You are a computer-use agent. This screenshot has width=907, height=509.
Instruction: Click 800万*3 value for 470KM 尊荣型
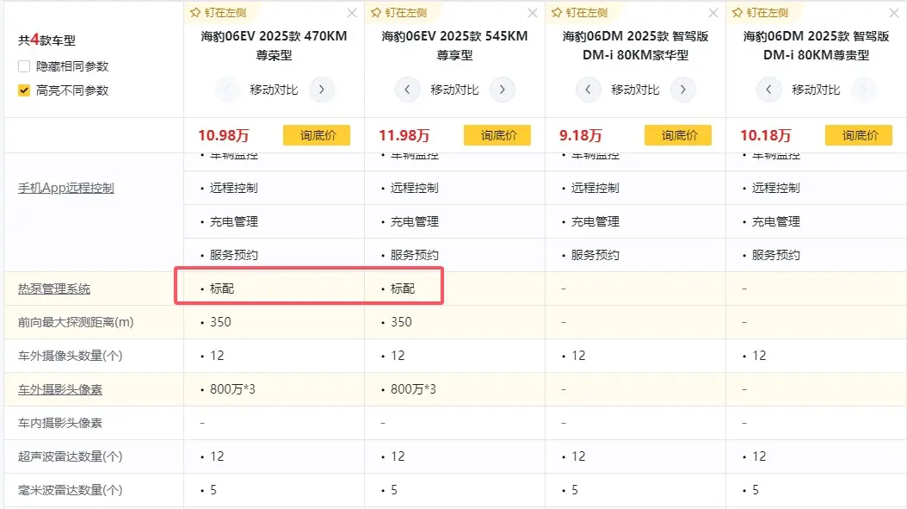click(x=232, y=389)
